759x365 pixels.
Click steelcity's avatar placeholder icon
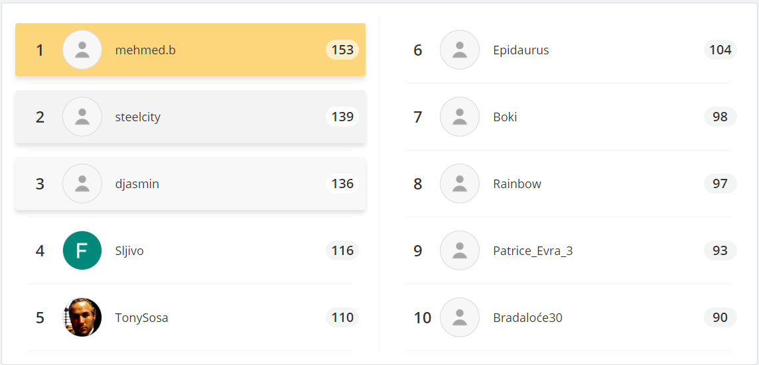pos(82,117)
